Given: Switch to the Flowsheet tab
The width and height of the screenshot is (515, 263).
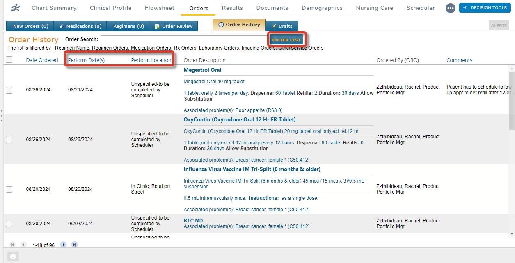Looking at the screenshot, I should (159, 8).
